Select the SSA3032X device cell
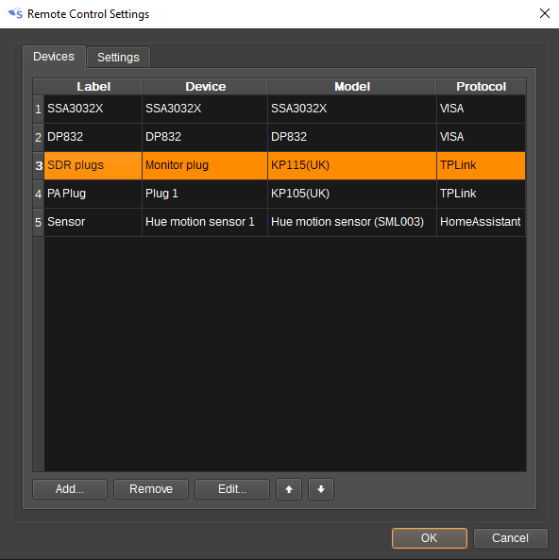Viewport: 559px width, 560px height. (205, 109)
